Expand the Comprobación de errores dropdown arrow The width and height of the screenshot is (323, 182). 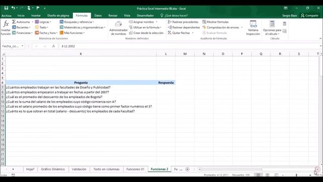coord(242,27)
